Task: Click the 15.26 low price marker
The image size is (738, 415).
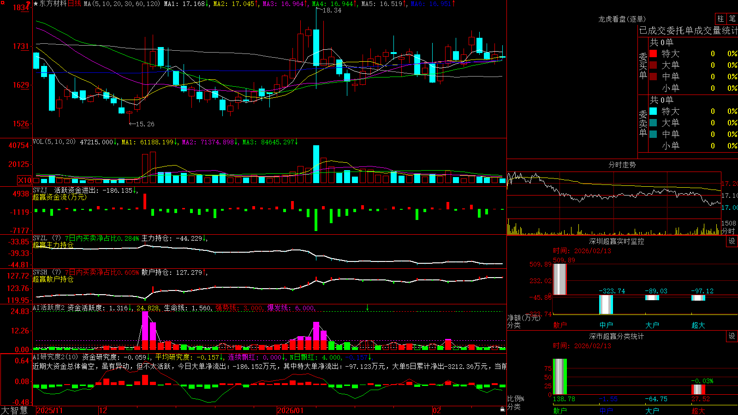Action: point(145,124)
